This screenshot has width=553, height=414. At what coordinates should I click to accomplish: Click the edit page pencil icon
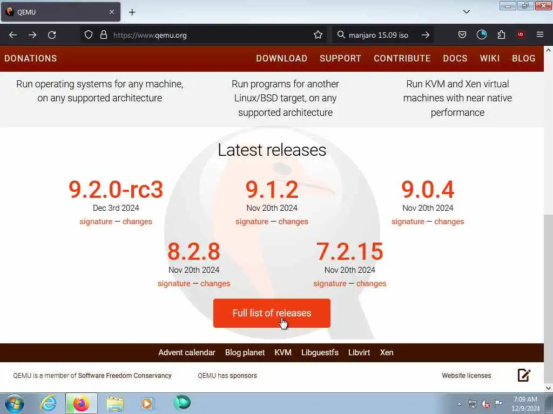pyautogui.click(x=524, y=375)
